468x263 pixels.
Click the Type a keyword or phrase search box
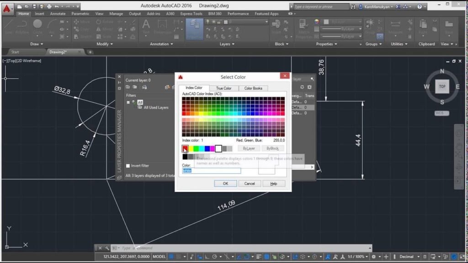(x=321, y=6)
